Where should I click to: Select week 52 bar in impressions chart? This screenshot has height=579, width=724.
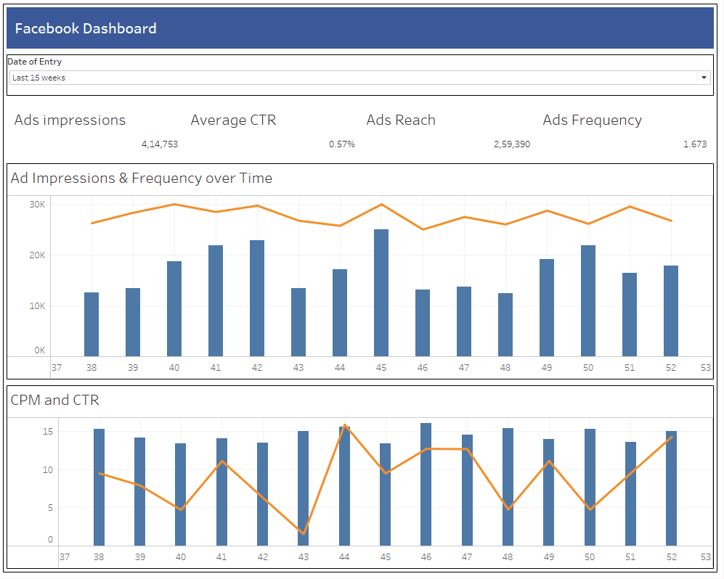[x=671, y=311]
